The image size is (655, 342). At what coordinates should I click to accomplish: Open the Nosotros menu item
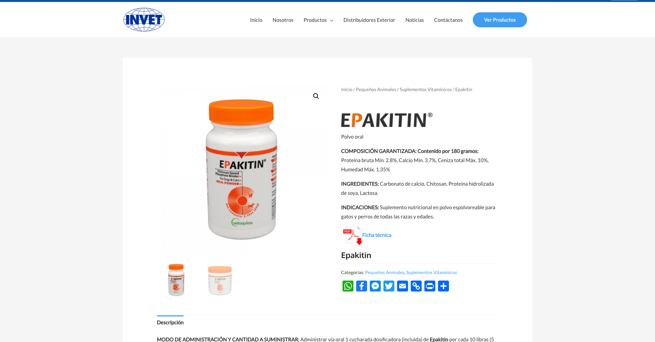pos(283,20)
